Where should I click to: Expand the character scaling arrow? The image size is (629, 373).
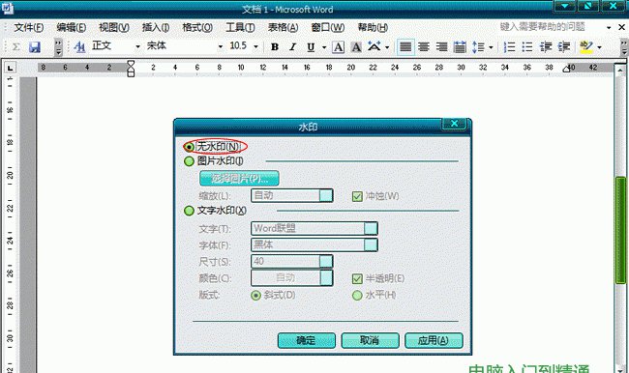point(387,47)
